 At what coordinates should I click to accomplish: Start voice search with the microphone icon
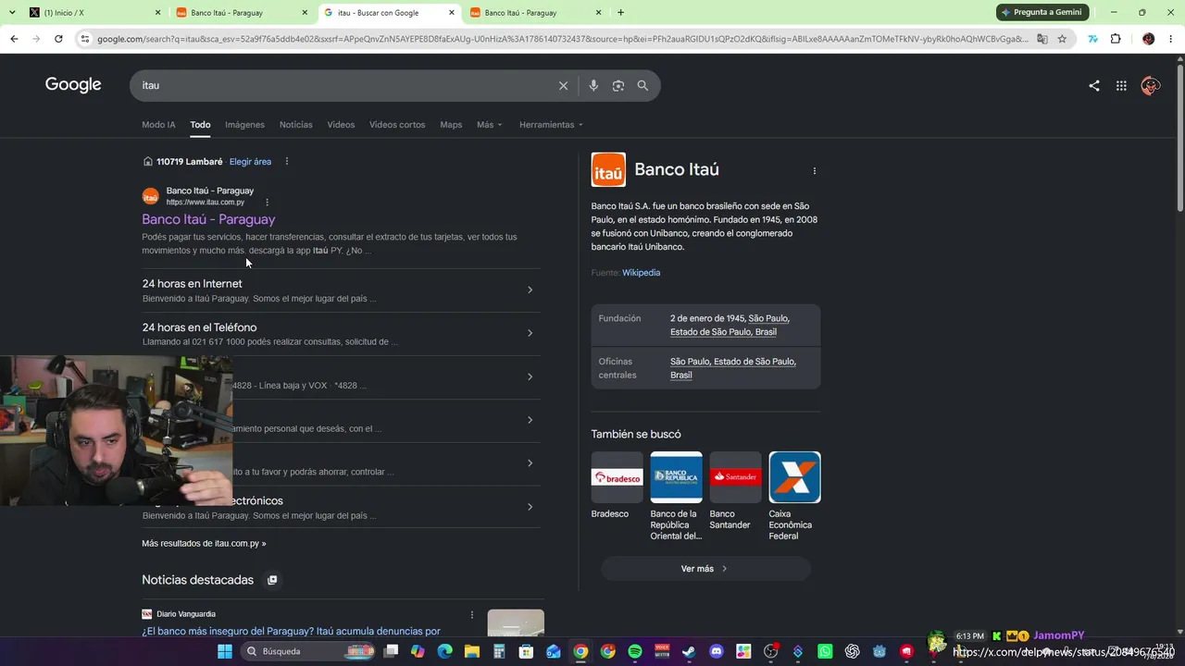(593, 85)
